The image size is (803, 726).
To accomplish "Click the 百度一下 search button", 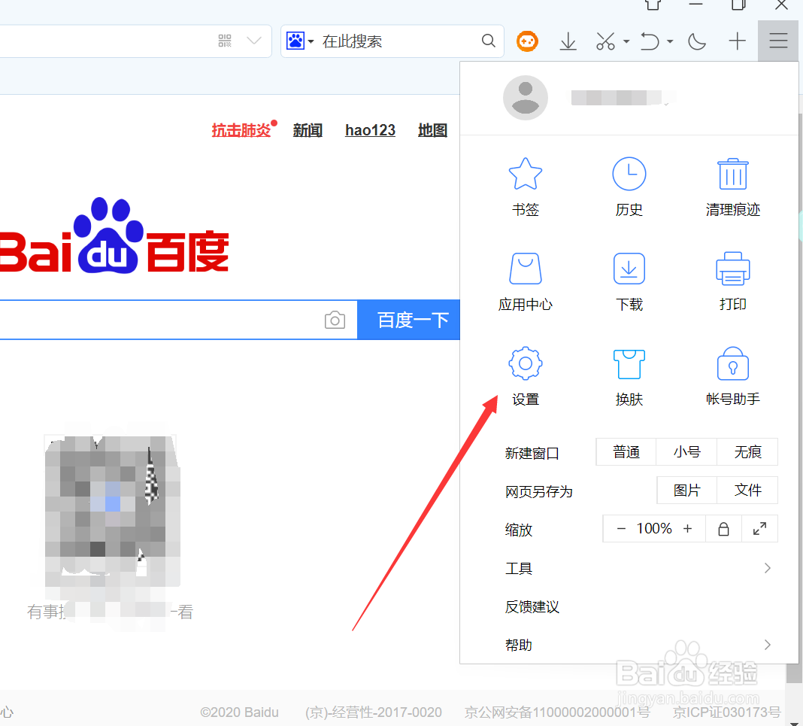I will click(x=411, y=320).
